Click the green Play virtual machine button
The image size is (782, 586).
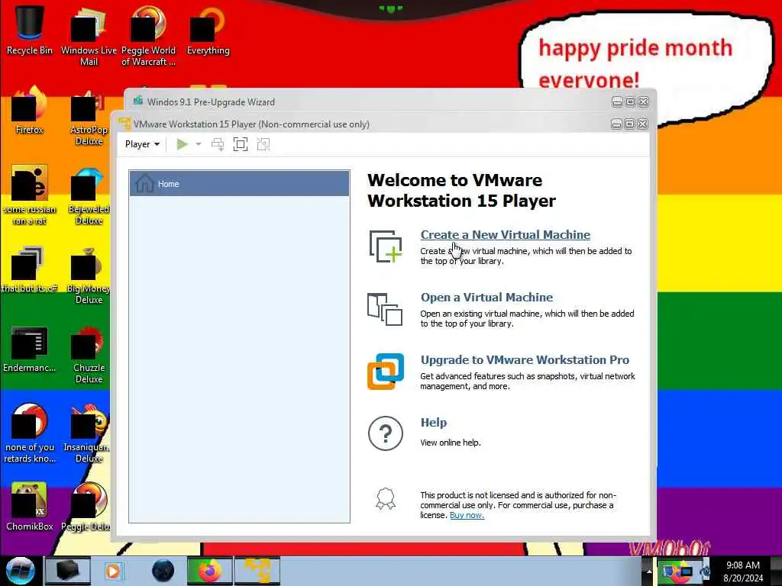point(182,144)
